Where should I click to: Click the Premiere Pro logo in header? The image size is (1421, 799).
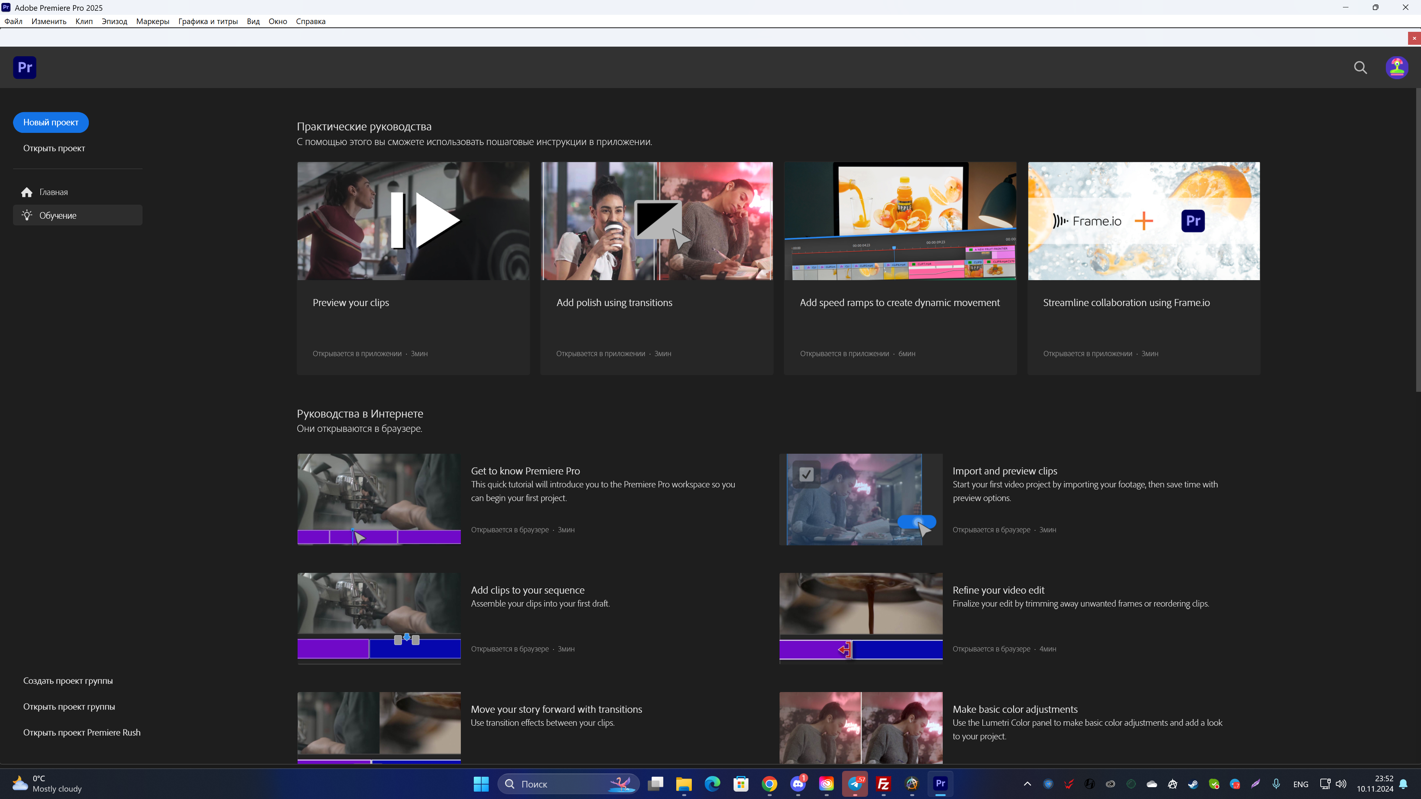(25, 67)
